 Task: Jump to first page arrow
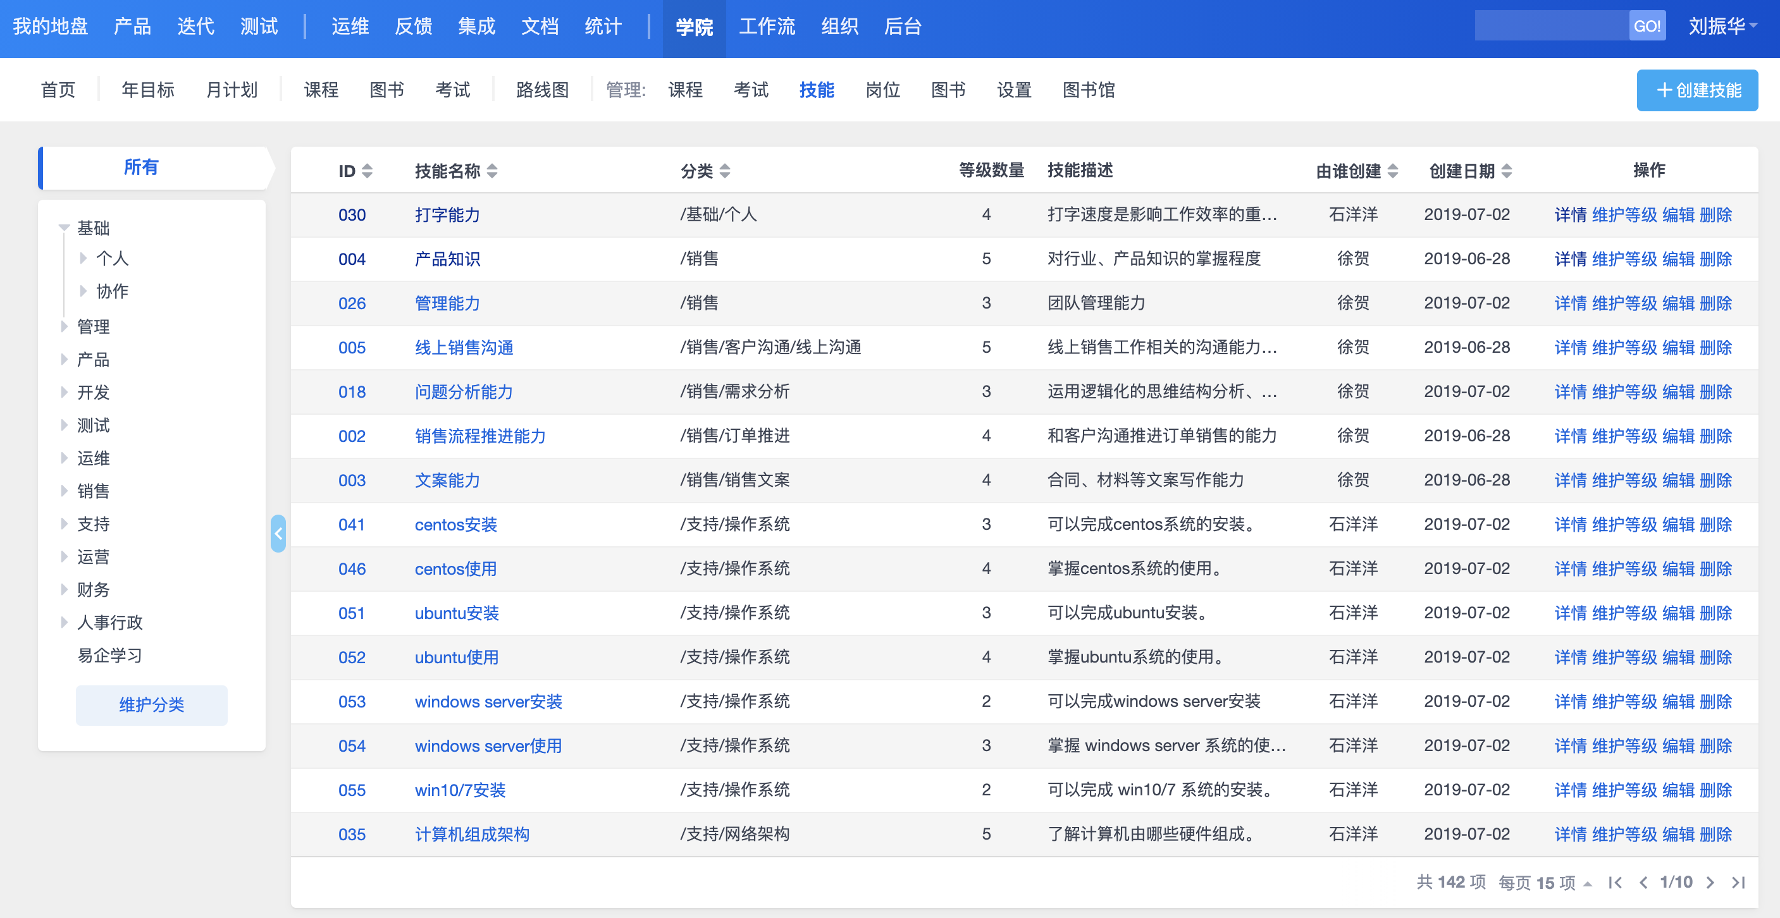(1615, 882)
